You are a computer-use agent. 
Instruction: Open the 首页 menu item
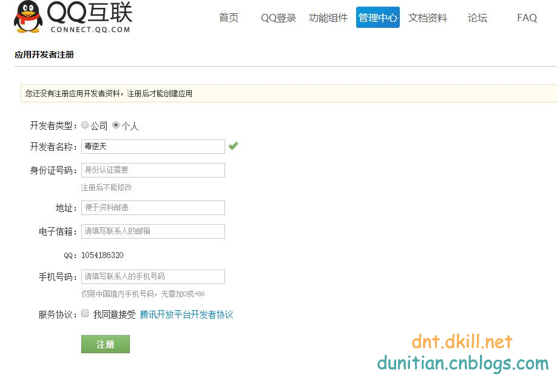click(x=229, y=18)
